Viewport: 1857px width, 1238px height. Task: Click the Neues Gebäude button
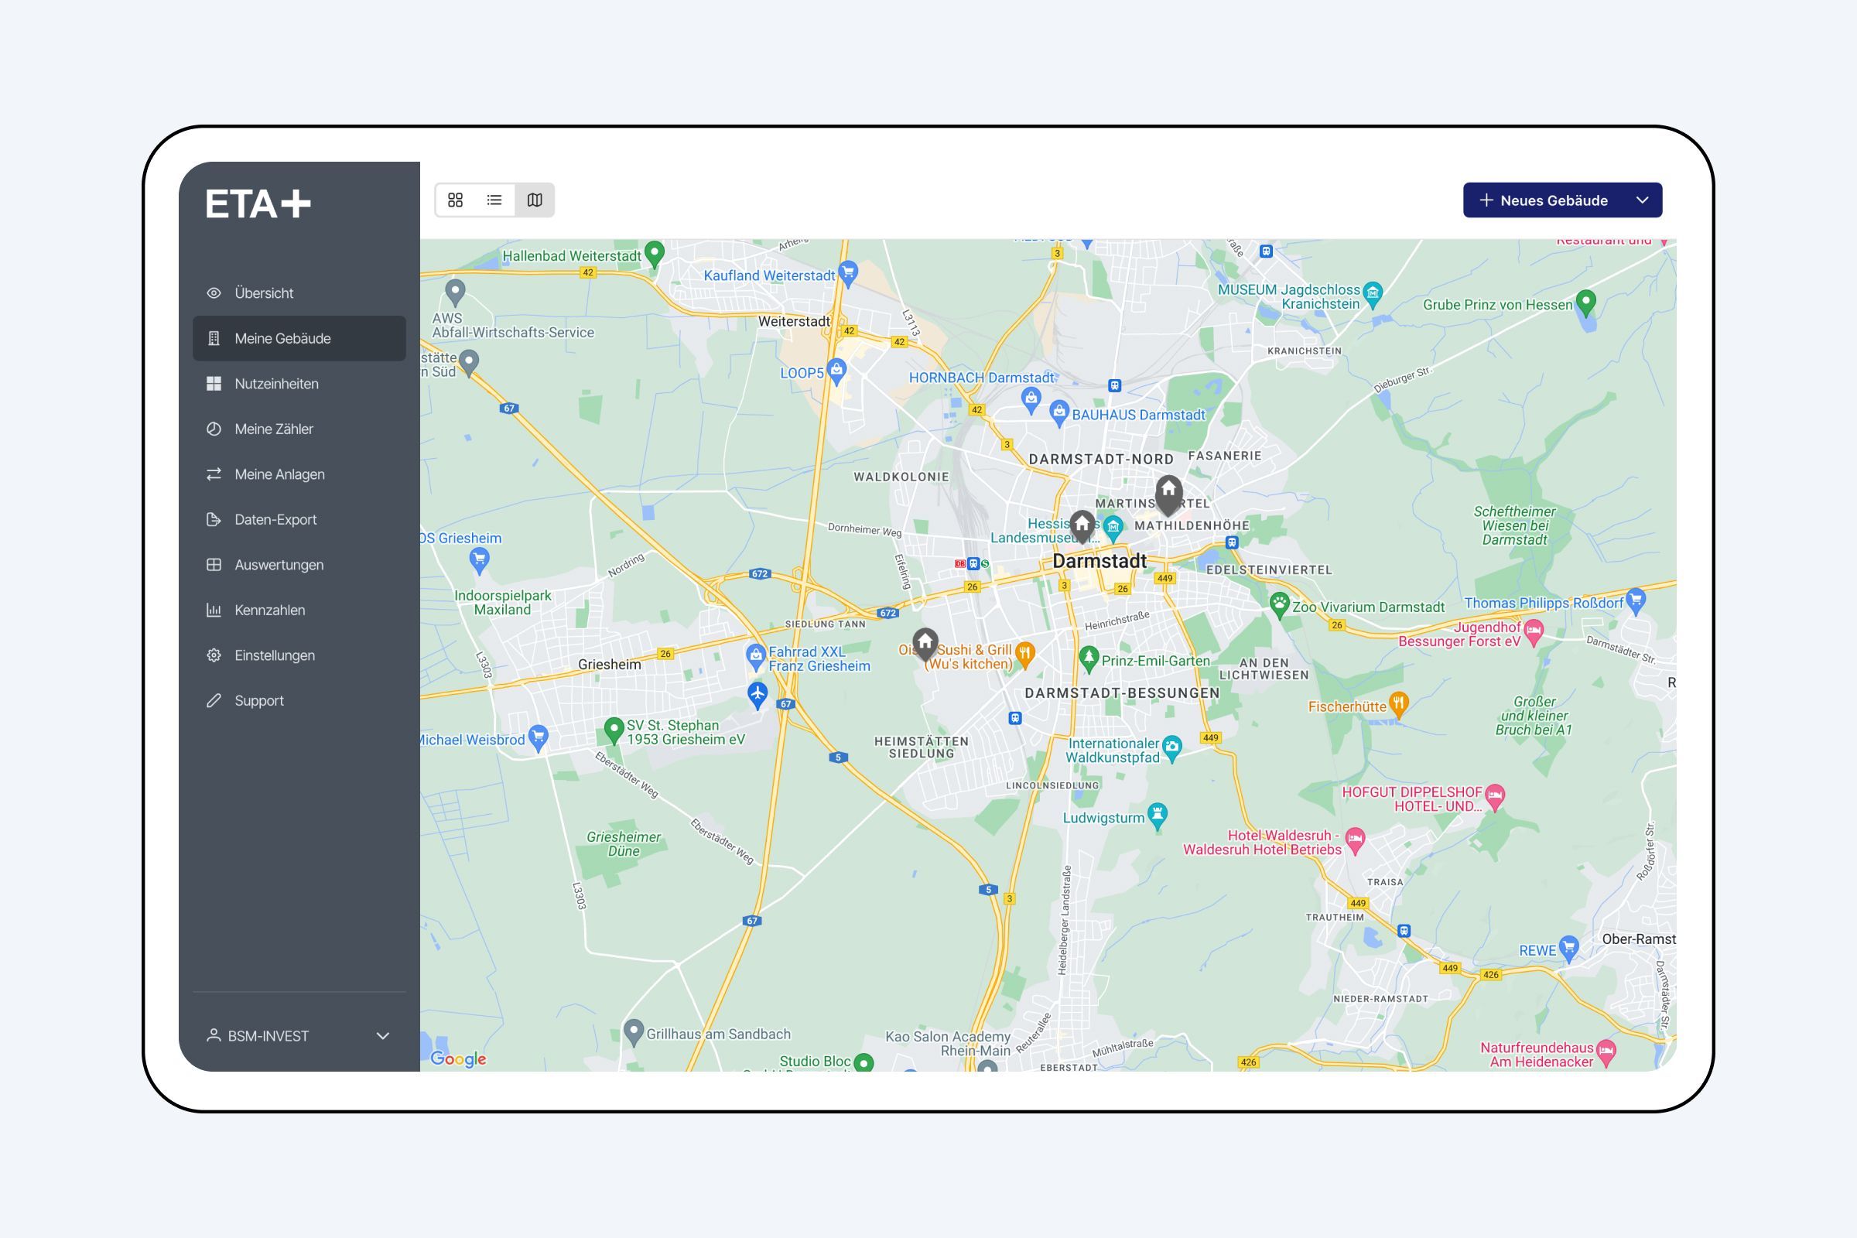click(1544, 200)
